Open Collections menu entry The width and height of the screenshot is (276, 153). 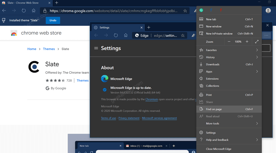click(x=229, y=86)
